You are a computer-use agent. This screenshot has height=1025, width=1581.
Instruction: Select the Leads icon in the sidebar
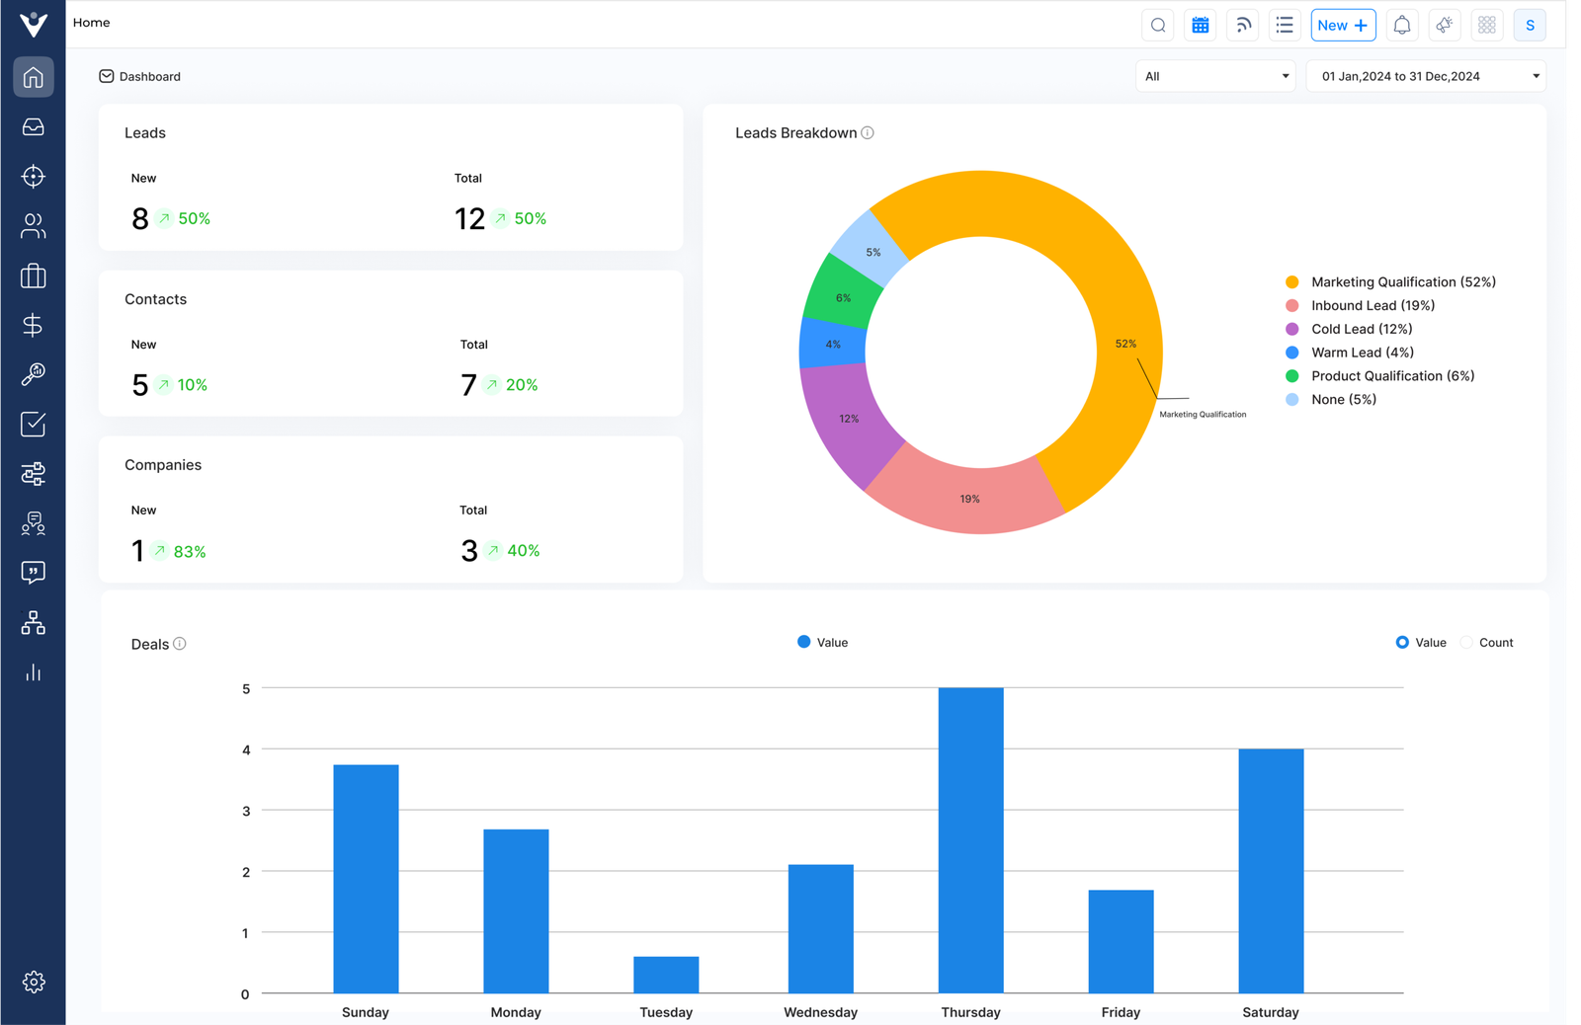33,176
